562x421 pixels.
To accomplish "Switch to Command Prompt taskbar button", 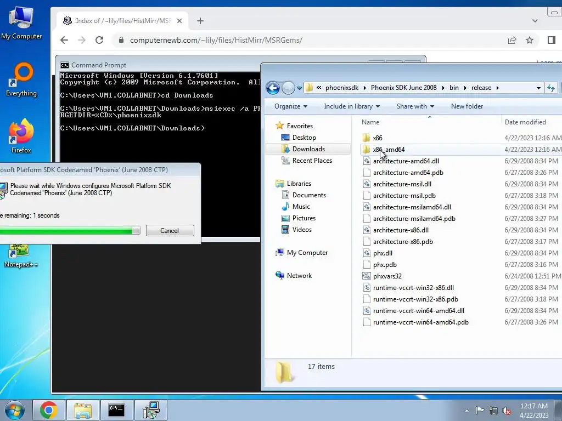I will point(116,410).
